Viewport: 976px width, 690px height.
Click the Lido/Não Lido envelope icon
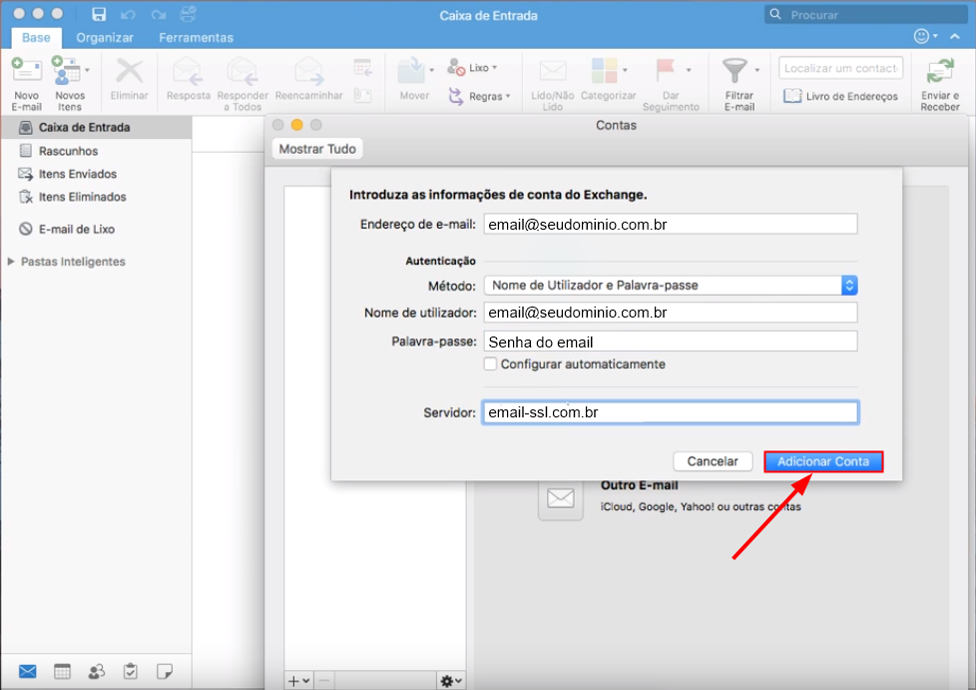click(x=552, y=71)
